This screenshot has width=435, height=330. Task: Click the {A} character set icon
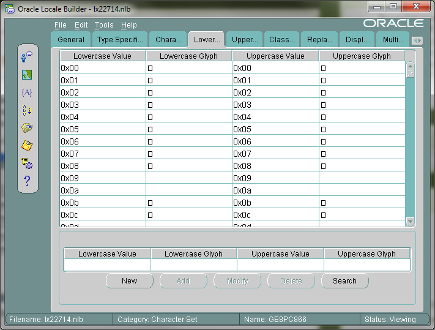[27, 92]
